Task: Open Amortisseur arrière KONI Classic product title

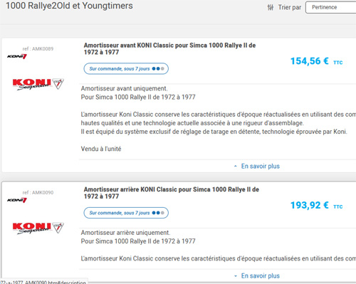Action: pos(172,193)
